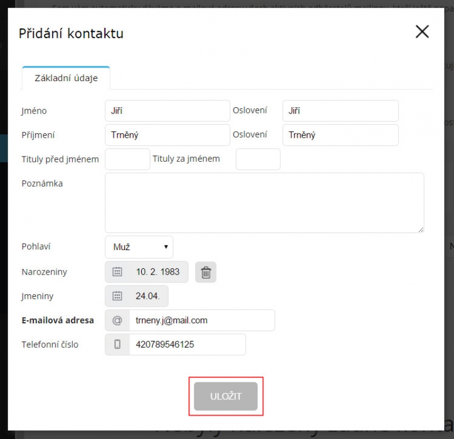454x439 pixels.
Task: Click the Příjmení field containing Trněný
Action: pyautogui.click(x=167, y=135)
